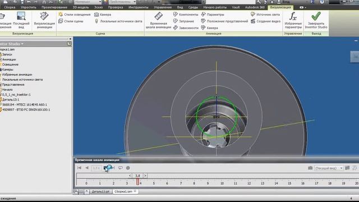Screen dimensions: 359x202
Task: Switch to Начало работы ribbon tab
Action: click(215, 7)
